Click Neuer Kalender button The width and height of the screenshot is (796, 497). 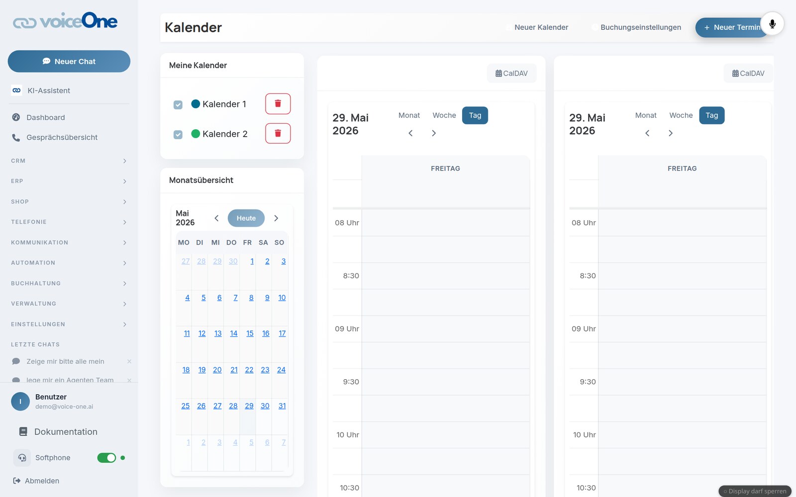pos(537,27)
